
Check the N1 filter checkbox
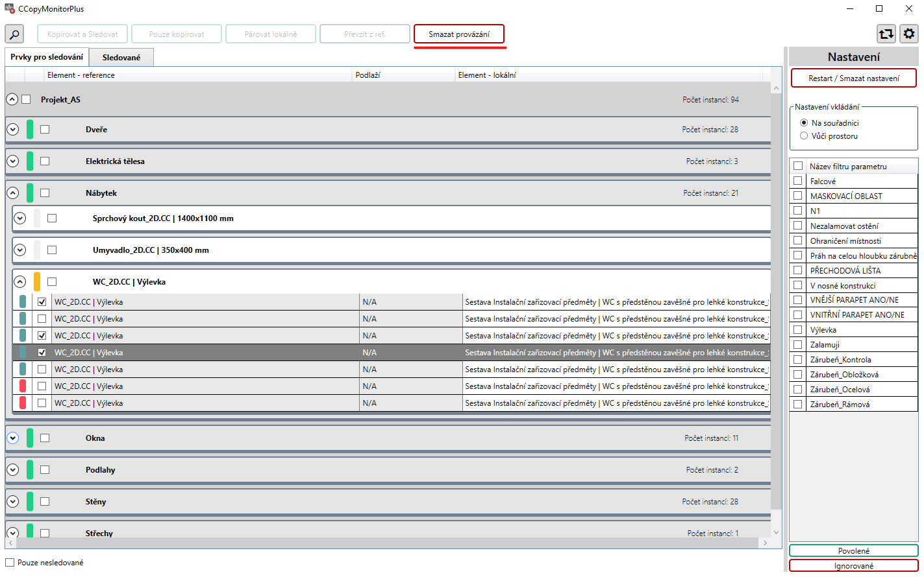[798, 211]
